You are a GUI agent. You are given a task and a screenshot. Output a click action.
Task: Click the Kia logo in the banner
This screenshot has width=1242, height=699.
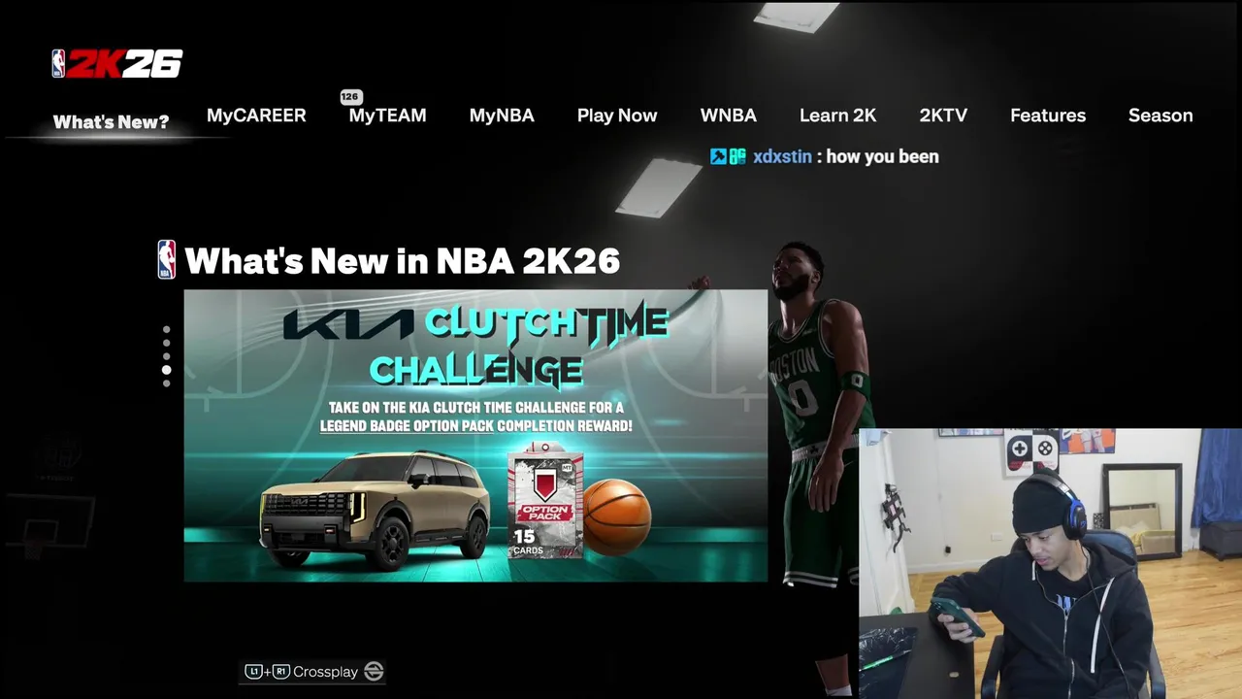[x=349, y=324]
